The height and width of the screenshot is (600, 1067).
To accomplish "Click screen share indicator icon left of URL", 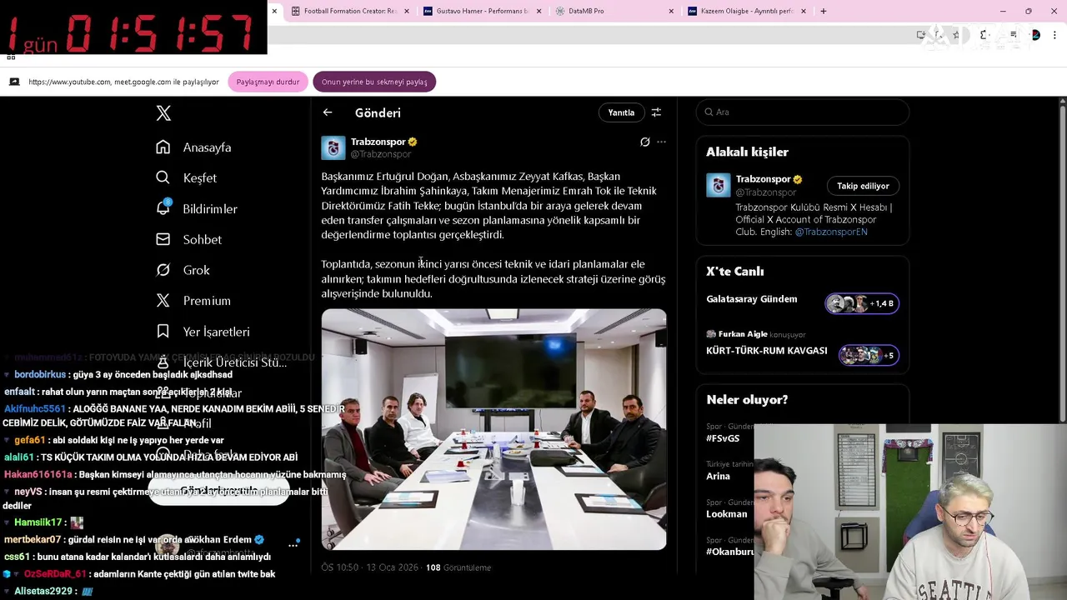I will [14, 82].
